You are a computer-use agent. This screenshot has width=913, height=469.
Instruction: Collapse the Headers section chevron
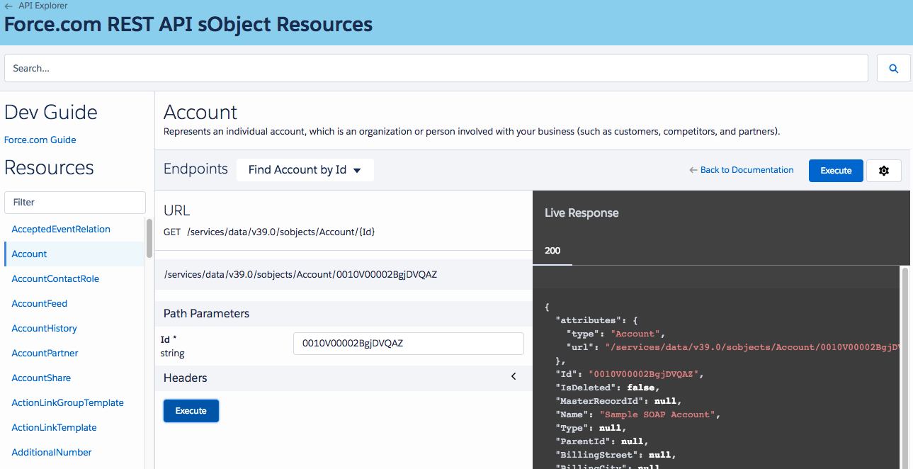tap(514, 377)
